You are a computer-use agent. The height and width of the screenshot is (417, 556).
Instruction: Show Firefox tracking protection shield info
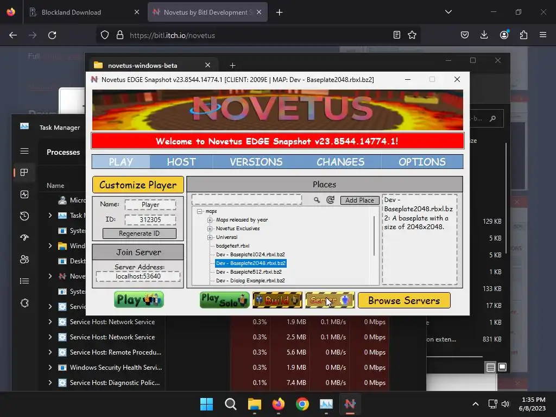(x=105, y=35)
